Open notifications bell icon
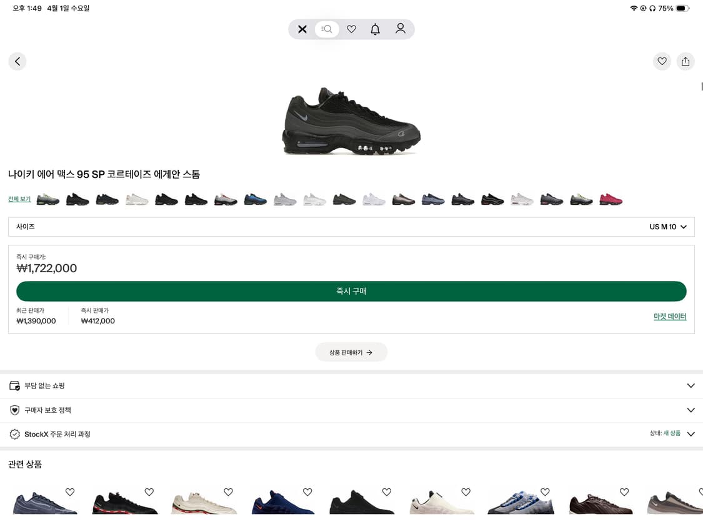 point(375,29)
